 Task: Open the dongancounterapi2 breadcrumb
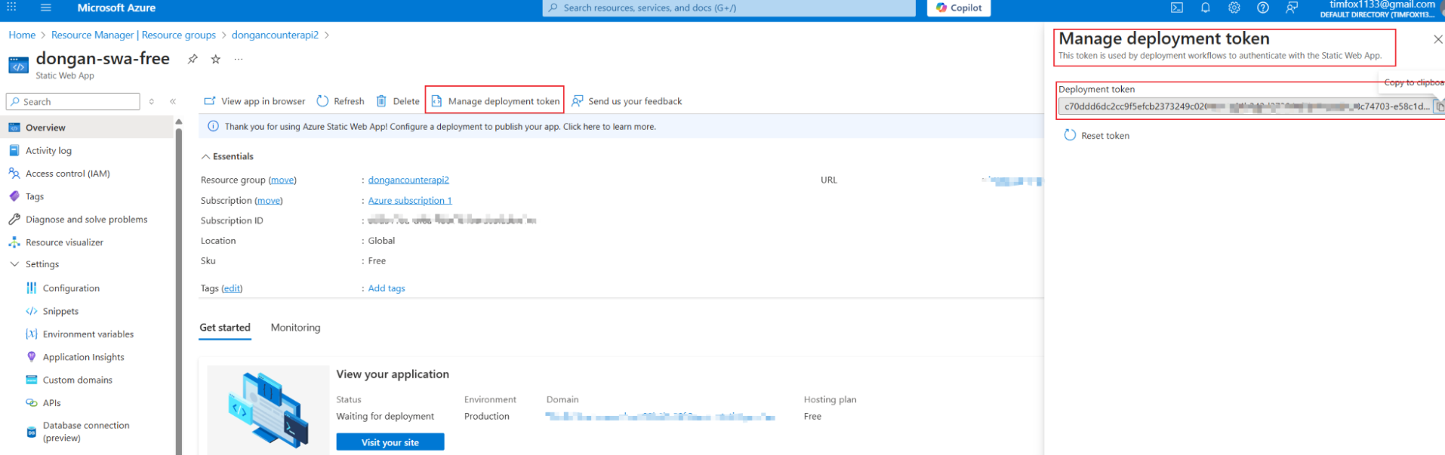275,35
